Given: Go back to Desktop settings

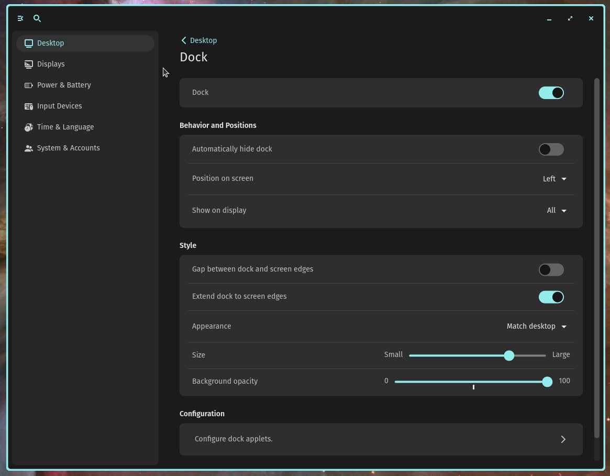Looking at the screenshot, I should coord(198,40).
